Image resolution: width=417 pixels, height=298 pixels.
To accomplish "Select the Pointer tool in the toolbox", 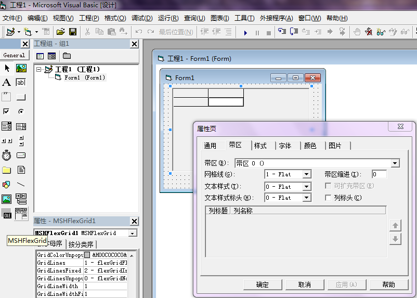I will click(7, 68).
